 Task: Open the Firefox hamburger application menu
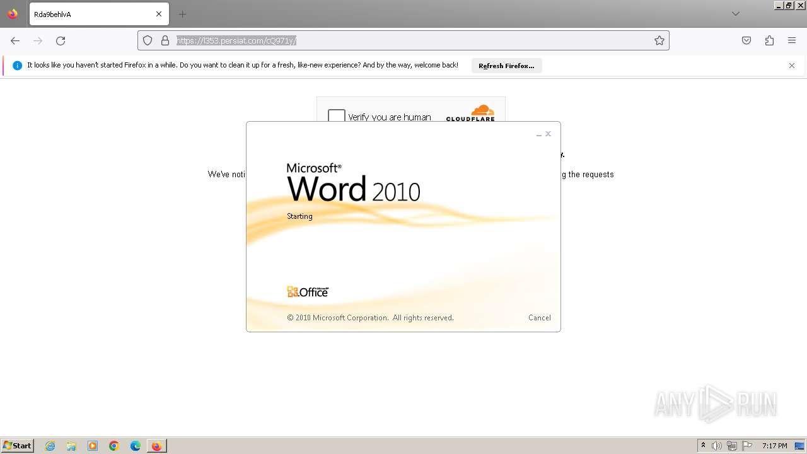pos(792,40)
